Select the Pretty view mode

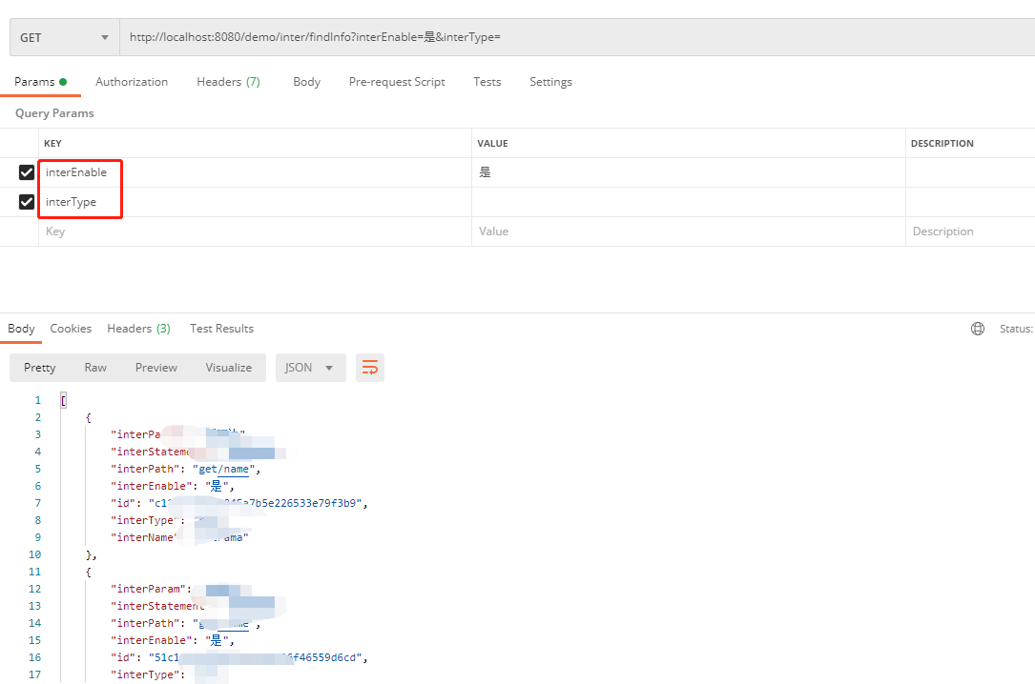[x=40, y=368]
